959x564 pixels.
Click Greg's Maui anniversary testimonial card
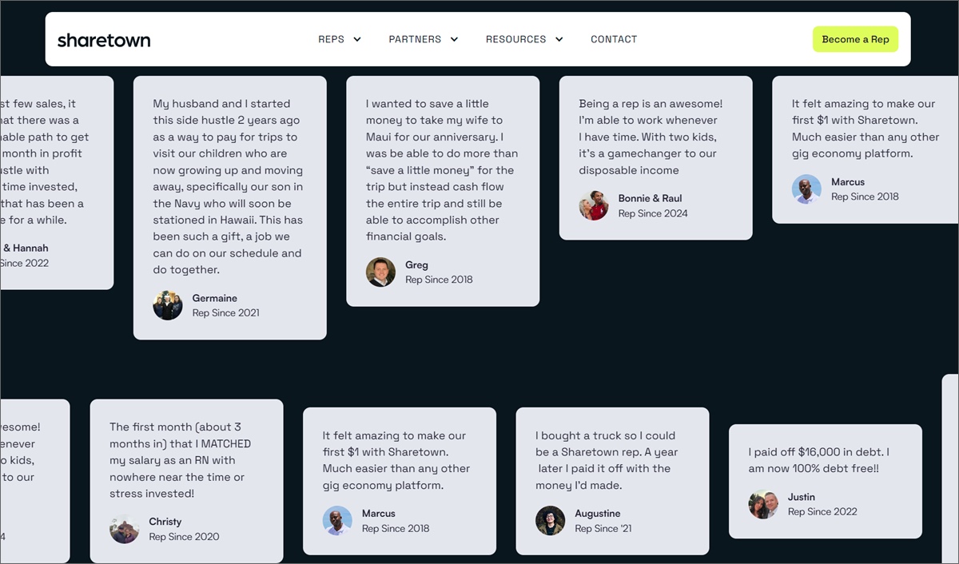pyautogui.click(x=443, y=191)
